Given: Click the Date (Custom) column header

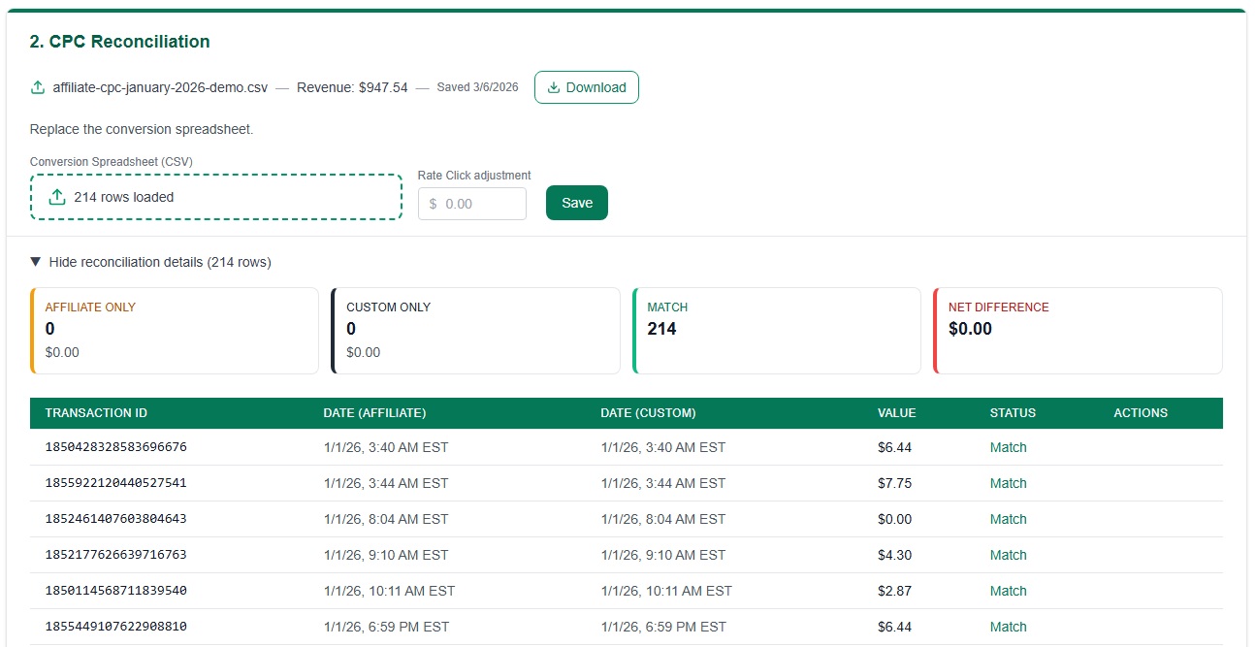Looking at the screenshot, I should 648,412.
